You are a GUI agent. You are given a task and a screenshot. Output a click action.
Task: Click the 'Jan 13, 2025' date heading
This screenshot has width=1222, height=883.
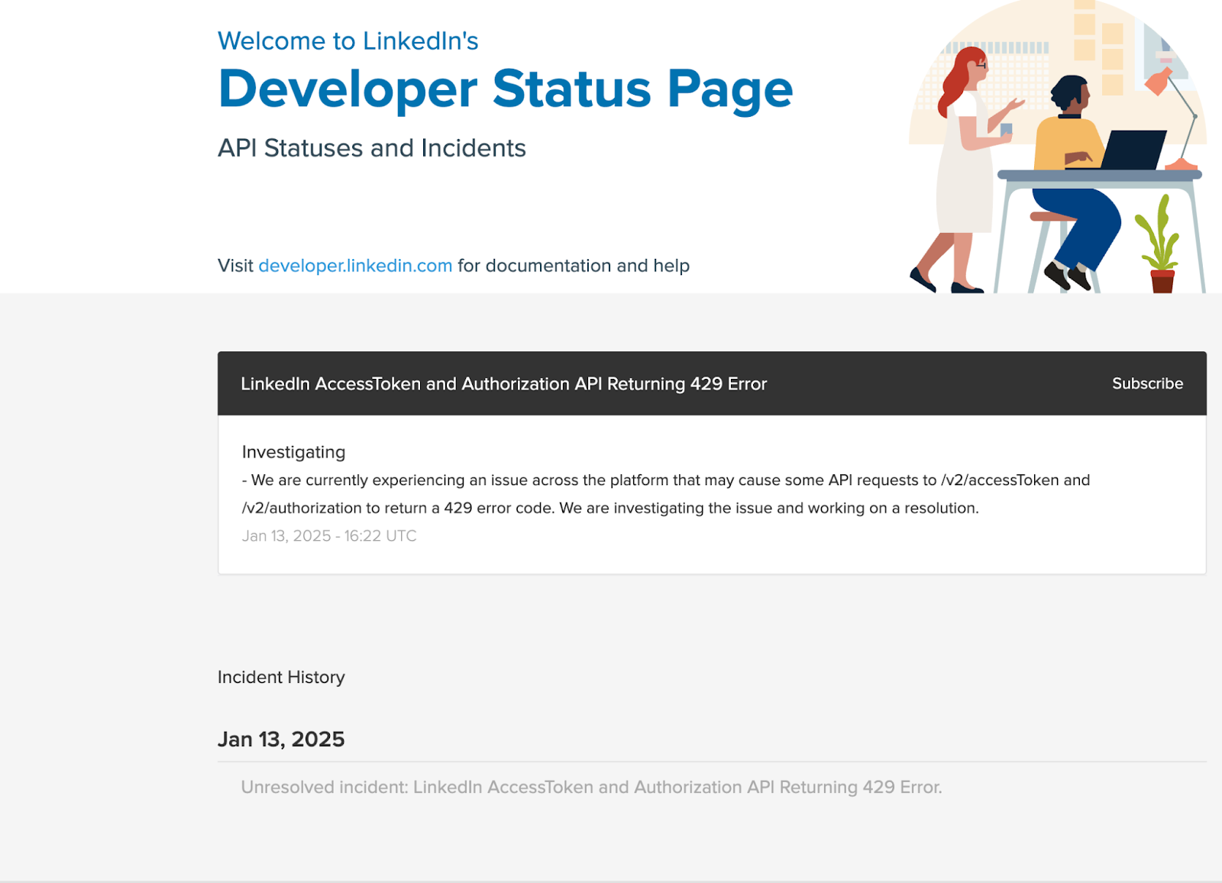coord(281,739)
